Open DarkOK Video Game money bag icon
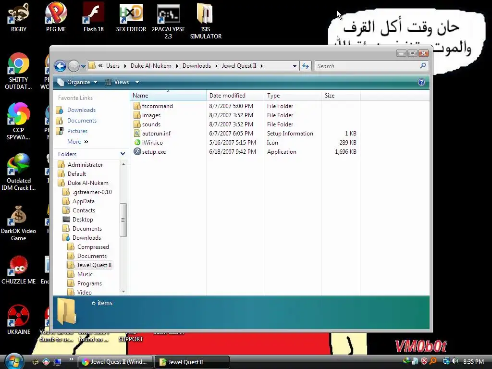Screen dimensions: 492x369 coord(19,223)
